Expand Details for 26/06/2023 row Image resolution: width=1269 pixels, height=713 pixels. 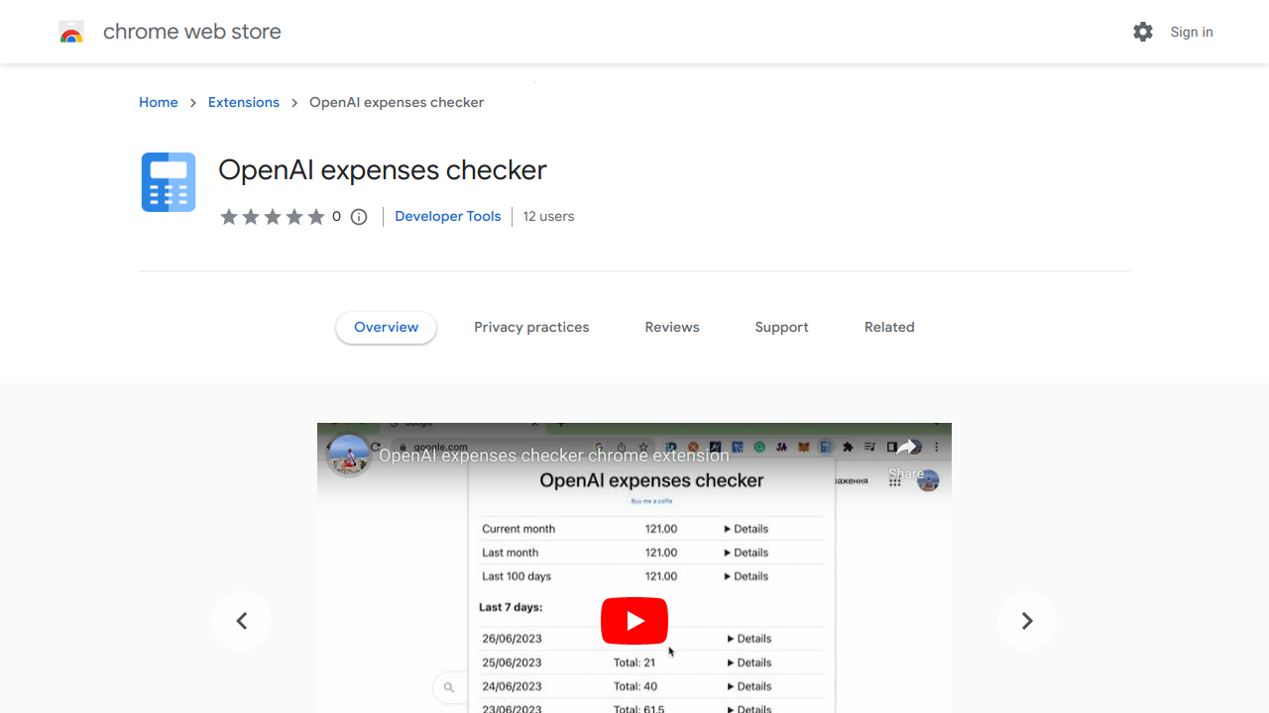pos(750,639)
